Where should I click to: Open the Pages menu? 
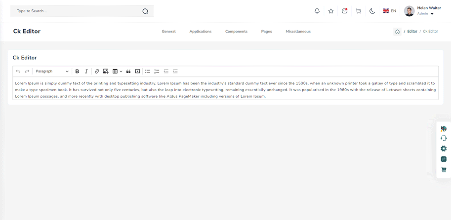(267, 32)
